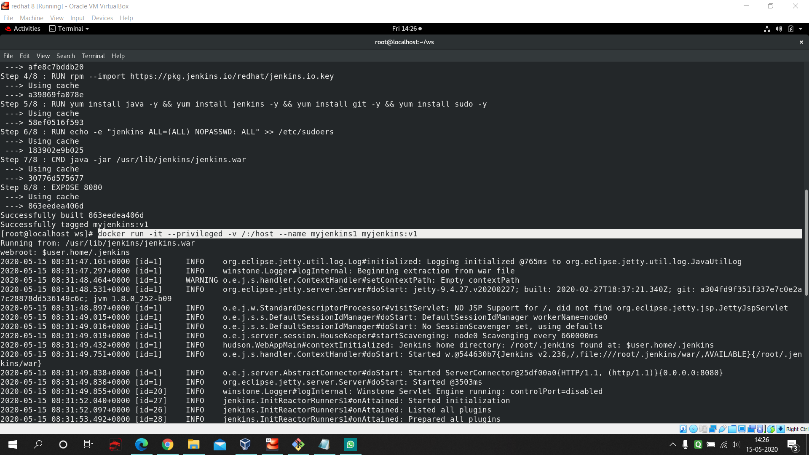Click the VirtualBox USB devices indicator
The image size is (809, 455).
[723, 429]
